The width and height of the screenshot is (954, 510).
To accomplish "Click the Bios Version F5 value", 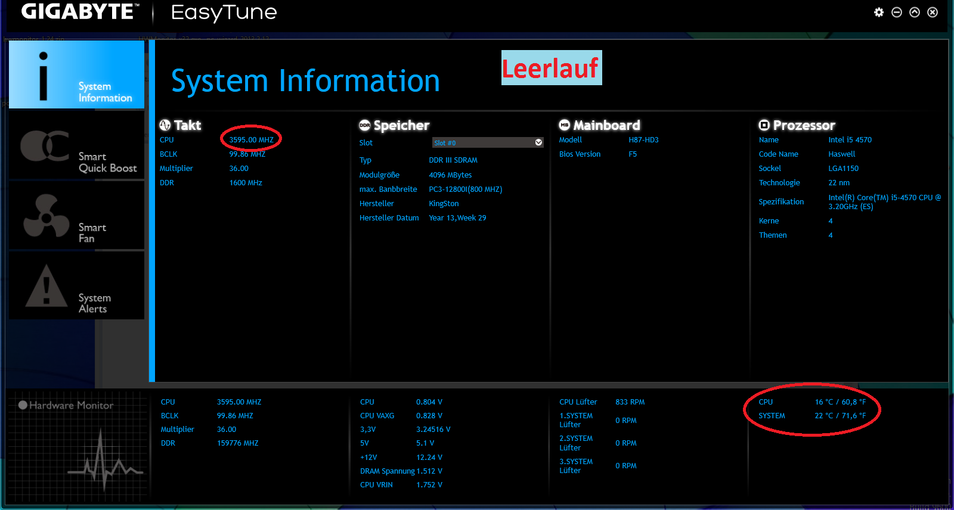I will point(633,154).
